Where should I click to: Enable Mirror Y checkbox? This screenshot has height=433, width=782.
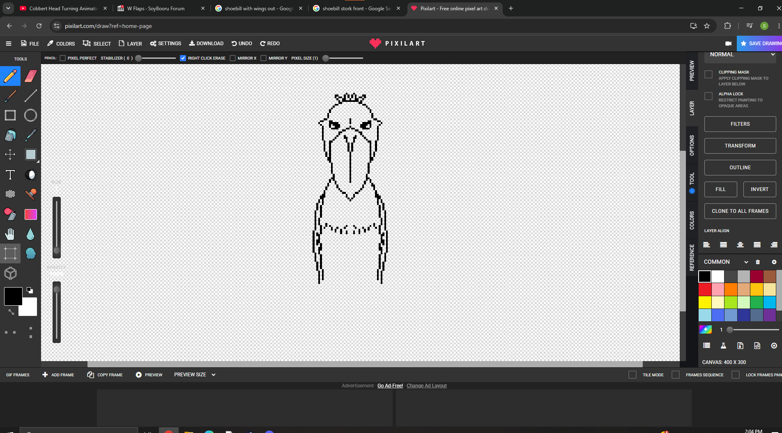pos(264,58)
